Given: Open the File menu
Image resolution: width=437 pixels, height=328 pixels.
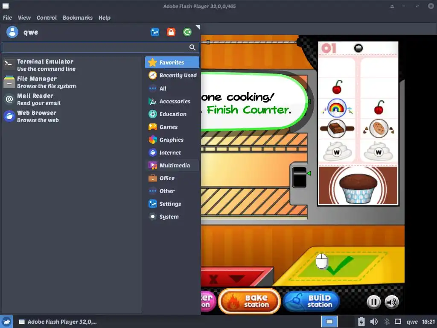Looking at the screenshot, I should pos(8,18).
